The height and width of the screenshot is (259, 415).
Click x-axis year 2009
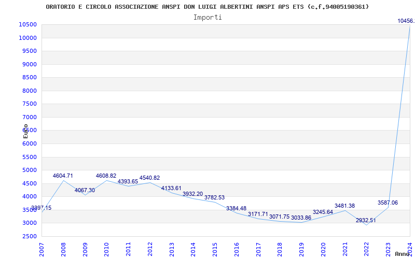pos(85,249)
